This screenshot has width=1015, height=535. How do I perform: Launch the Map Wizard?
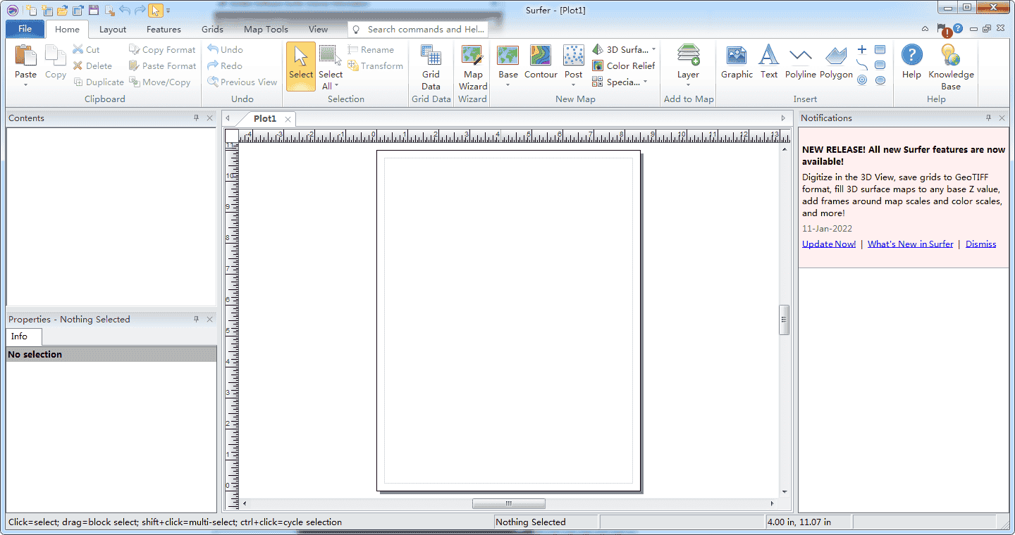pyautogui.click(x=472, y=67)
